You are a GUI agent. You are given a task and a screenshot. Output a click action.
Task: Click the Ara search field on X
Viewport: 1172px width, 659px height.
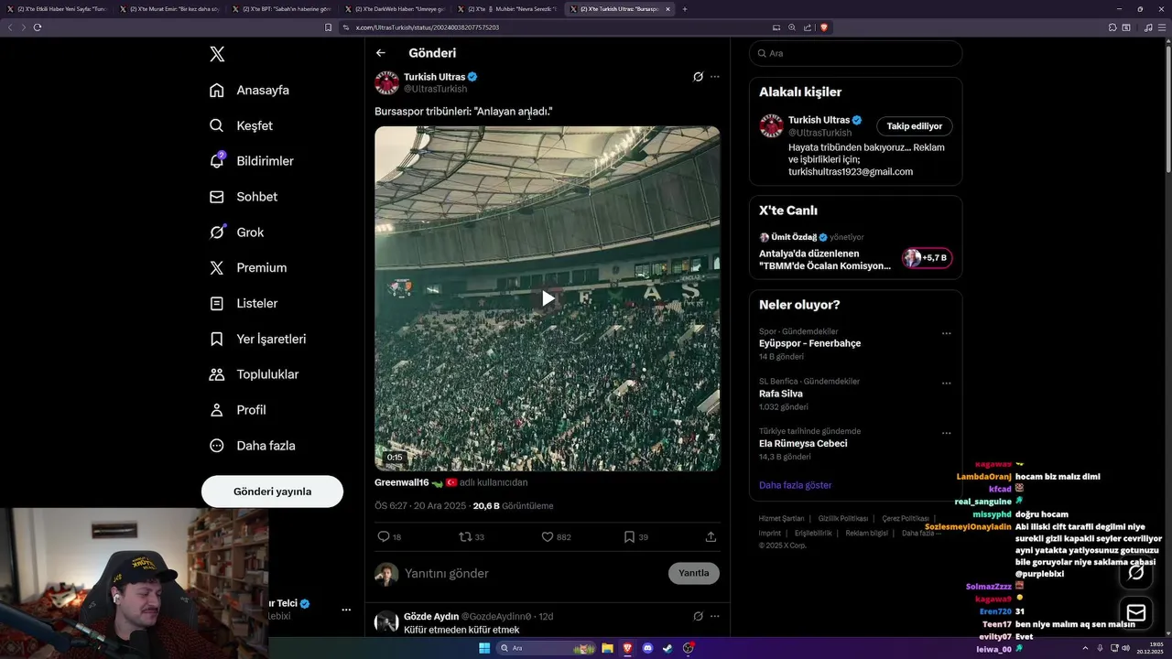[855, 53]
